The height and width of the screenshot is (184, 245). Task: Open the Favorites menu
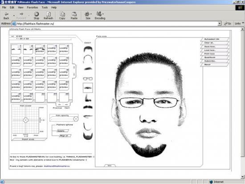33,7
